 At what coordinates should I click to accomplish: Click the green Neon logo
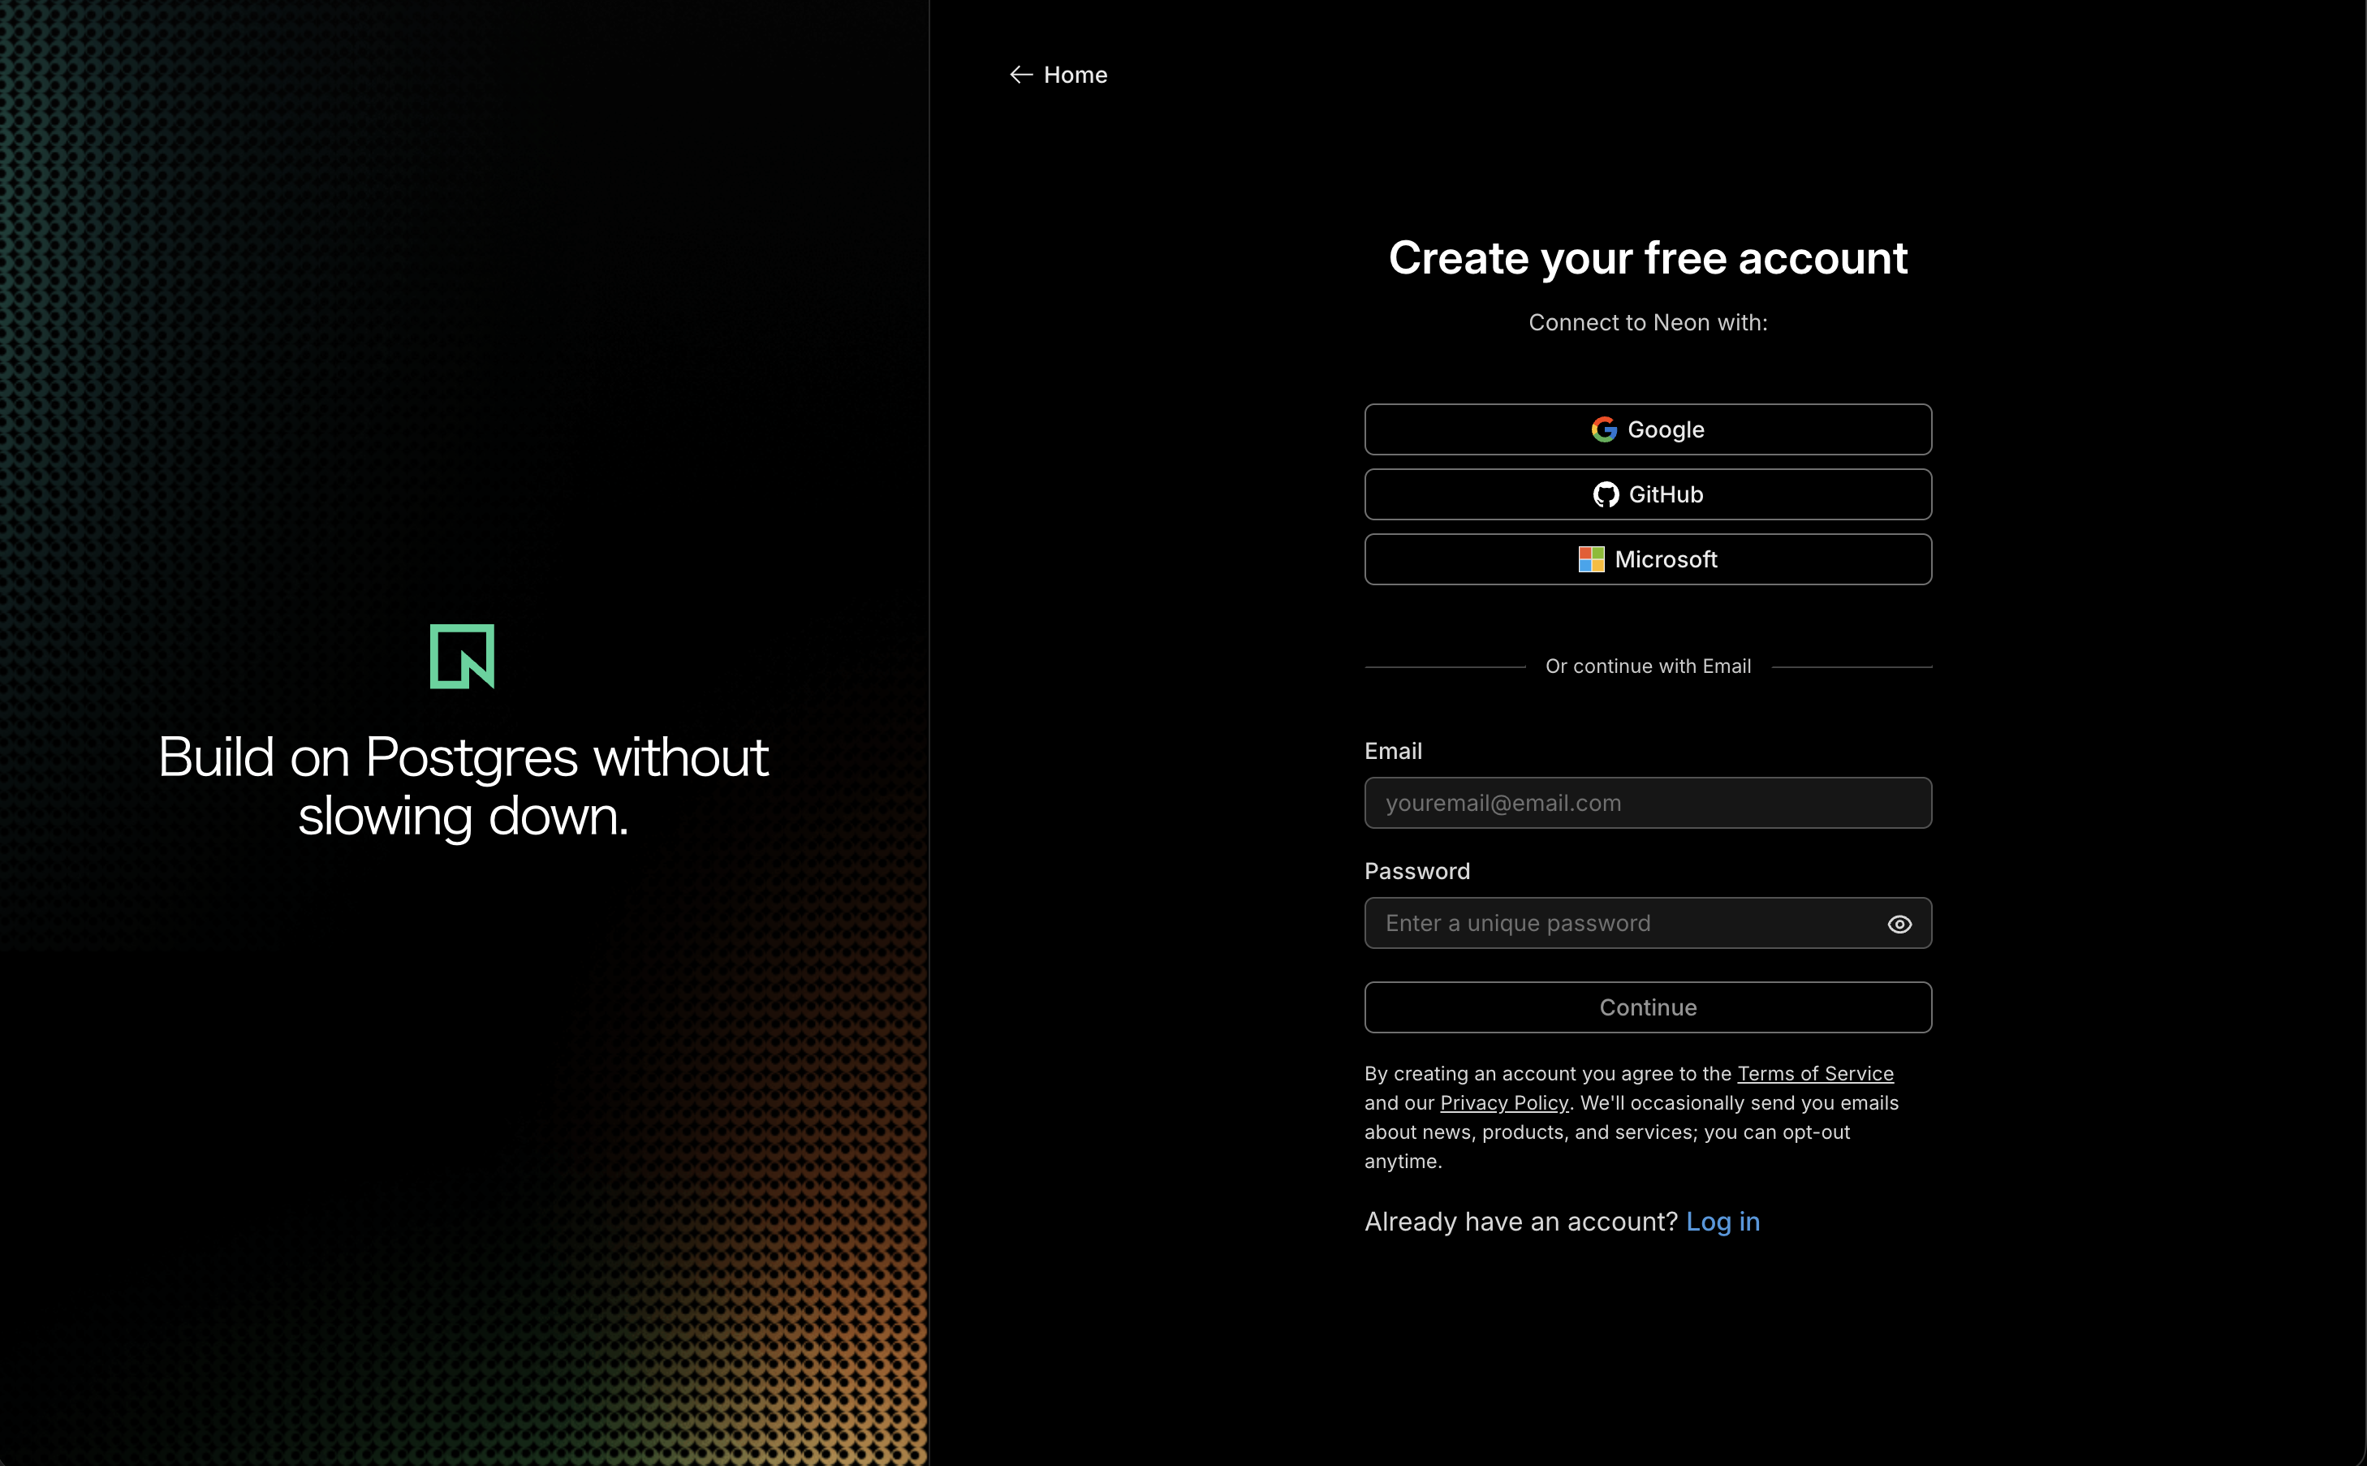pos(463,657)
